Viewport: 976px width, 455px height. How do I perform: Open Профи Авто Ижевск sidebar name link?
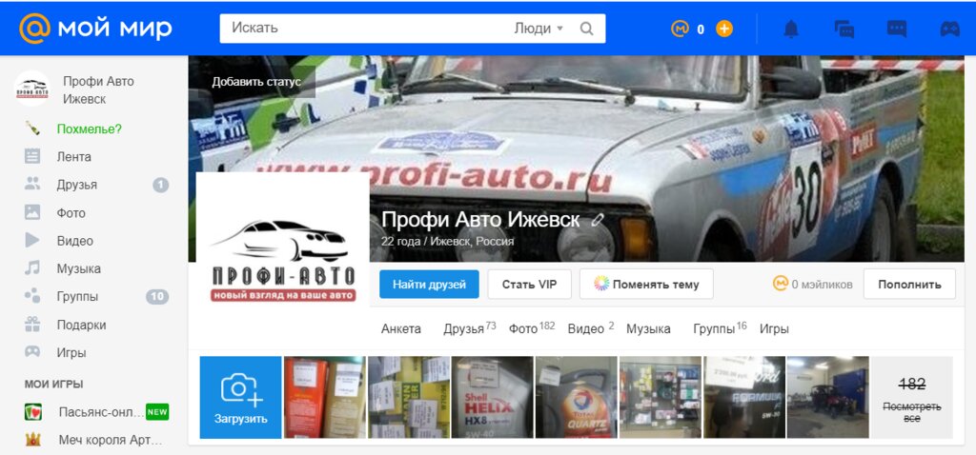click(98, 90)
